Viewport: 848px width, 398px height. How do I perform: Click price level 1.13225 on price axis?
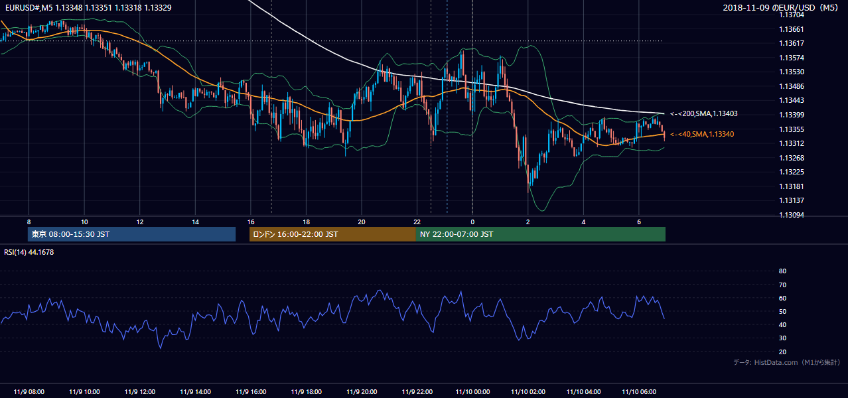(x=791, y=172)
